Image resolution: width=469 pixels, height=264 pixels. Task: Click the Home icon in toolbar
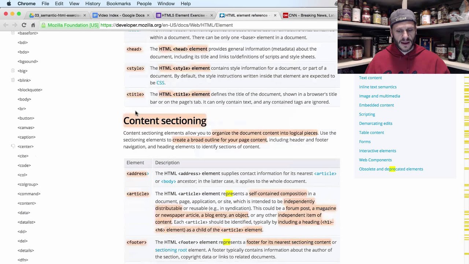33,25
